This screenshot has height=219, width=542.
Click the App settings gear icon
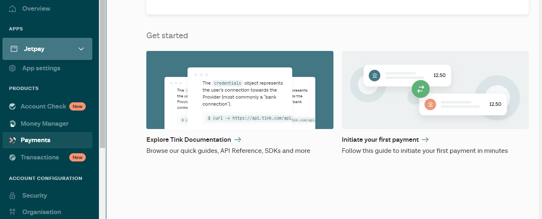(x=13, y=68)
